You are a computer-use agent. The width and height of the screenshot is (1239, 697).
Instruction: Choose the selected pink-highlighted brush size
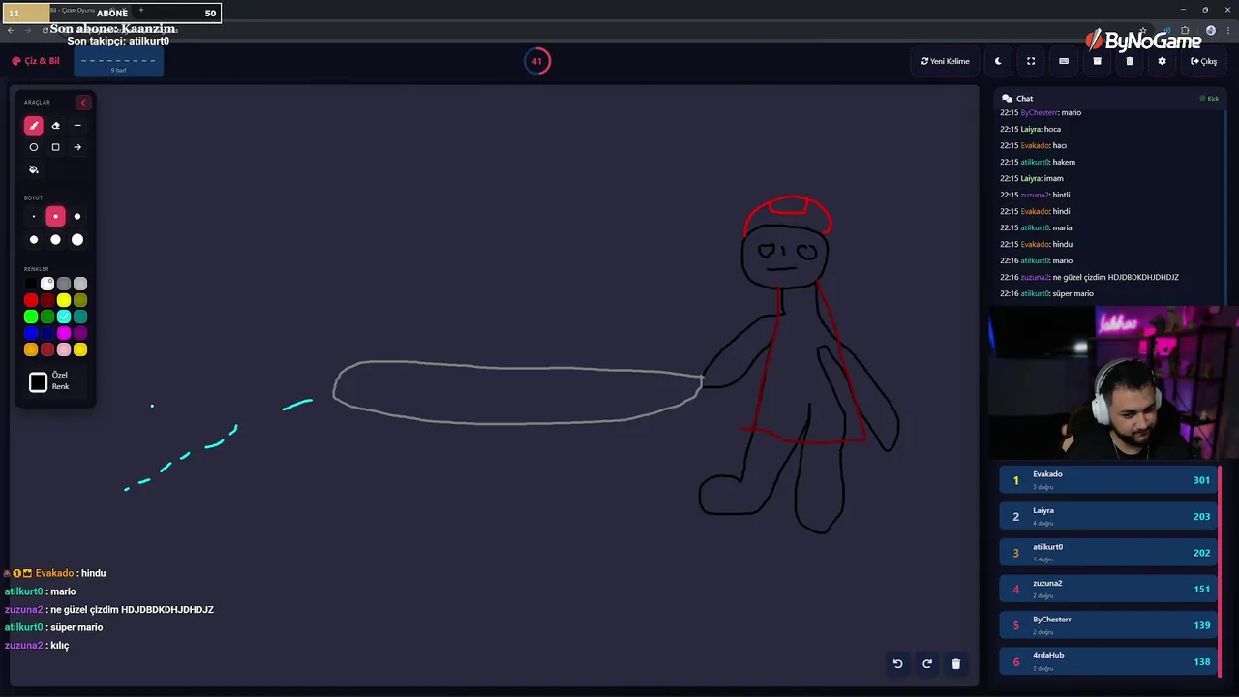55,217
